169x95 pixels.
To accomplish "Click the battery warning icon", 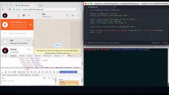I will (x=5, y=25).
